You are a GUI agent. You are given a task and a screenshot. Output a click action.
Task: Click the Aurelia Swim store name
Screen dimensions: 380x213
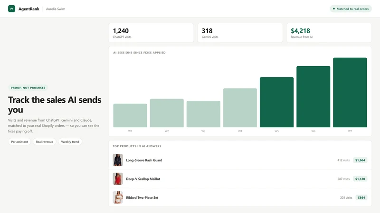(x=56, y=9)
